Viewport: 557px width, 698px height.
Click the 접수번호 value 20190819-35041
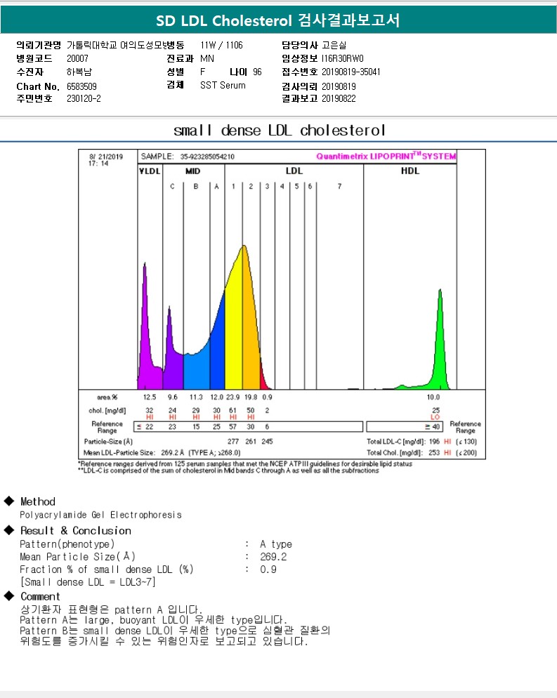coord(351,72)
